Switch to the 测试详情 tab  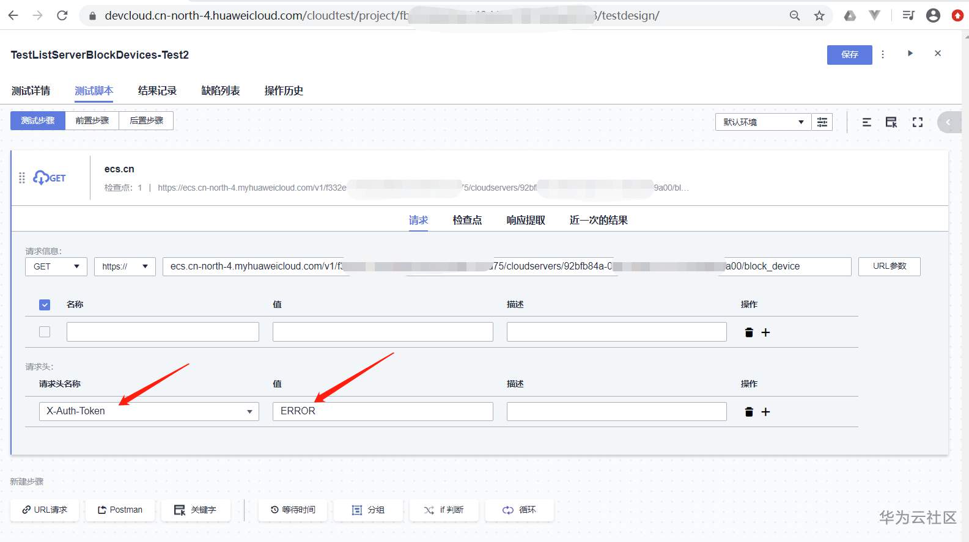(x=31, y=91)
